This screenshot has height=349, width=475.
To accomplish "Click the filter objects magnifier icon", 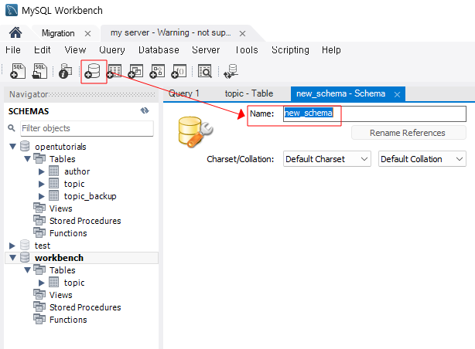I will (x=12, y=128).
